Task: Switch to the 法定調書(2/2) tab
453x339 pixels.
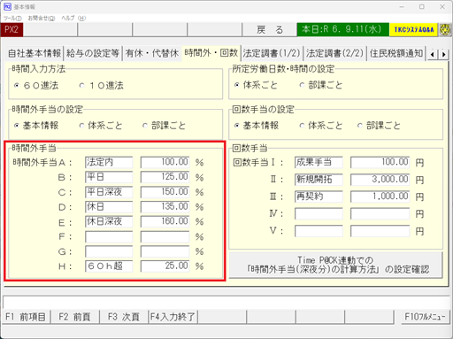Action: [x=334, y=53]
